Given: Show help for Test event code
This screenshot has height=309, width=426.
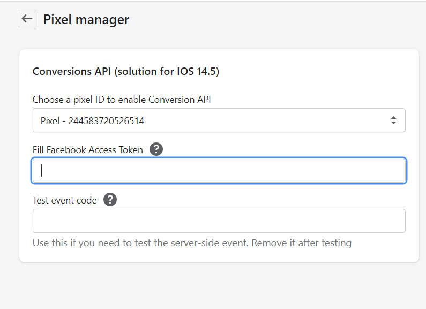Looking at the screenshot, I should coord(110,200).
